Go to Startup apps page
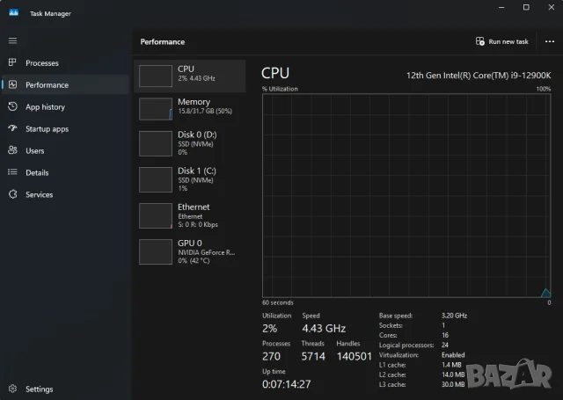563x400 pixels. [65, 128]
